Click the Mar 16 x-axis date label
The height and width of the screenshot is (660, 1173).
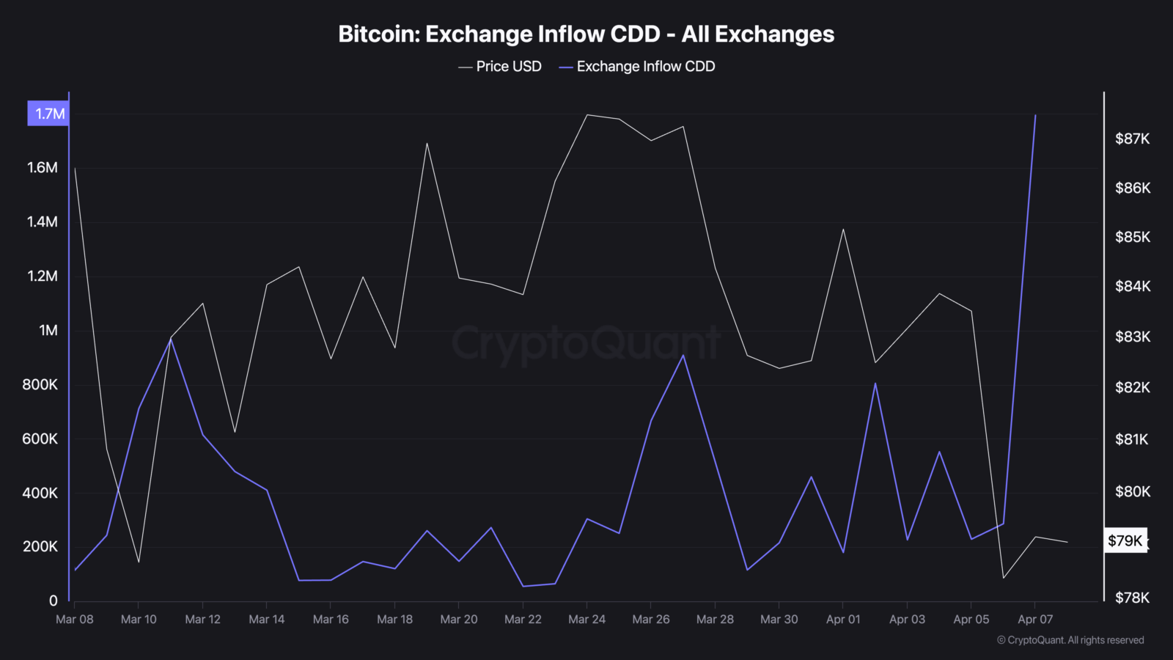pos(331,620)
